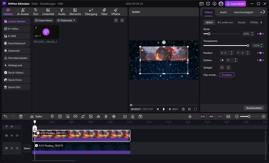Hide the Pixabay_205733 track with eye icon

[12, 135]
